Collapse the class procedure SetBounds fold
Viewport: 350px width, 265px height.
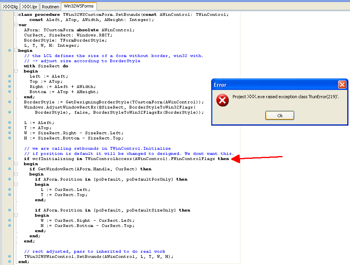[x=15, y=15]
